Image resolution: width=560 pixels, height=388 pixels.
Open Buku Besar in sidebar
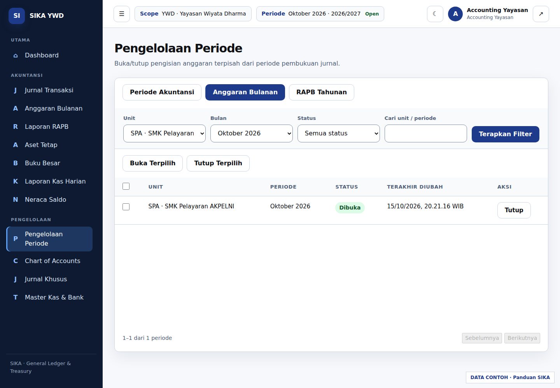coord(49,163)
